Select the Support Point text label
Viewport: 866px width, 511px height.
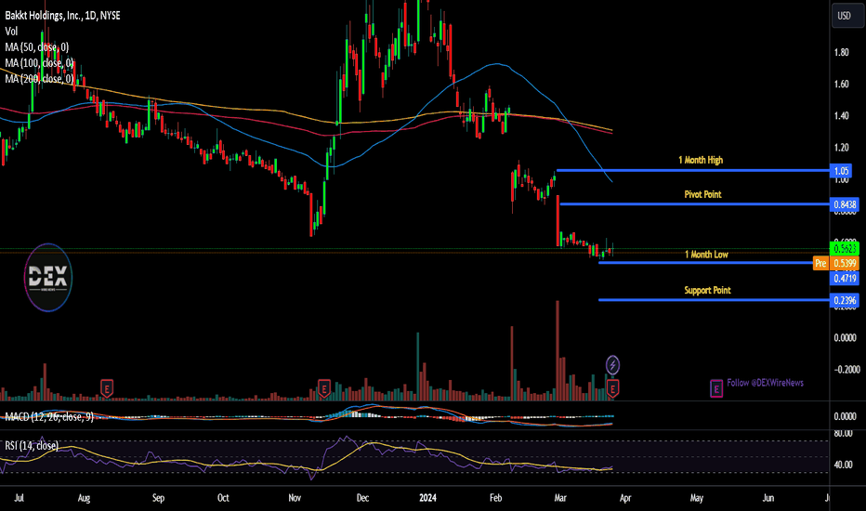coord(707,290)
